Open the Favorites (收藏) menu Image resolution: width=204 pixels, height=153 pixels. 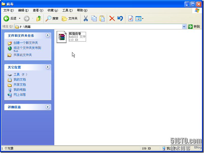click(x=53, y=10)
